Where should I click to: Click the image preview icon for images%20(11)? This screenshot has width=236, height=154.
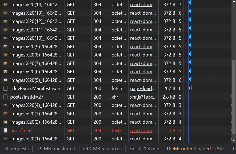tap(6, 30)
